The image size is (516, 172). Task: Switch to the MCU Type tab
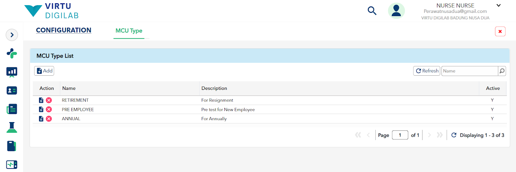tap(129, 31)
